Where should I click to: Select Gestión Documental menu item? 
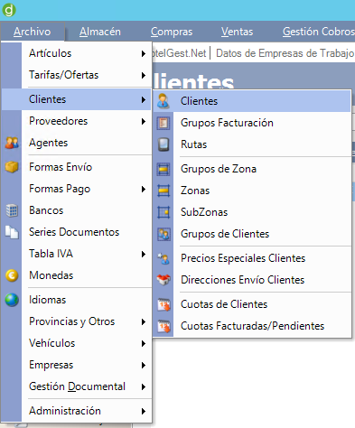click(77, 386)
